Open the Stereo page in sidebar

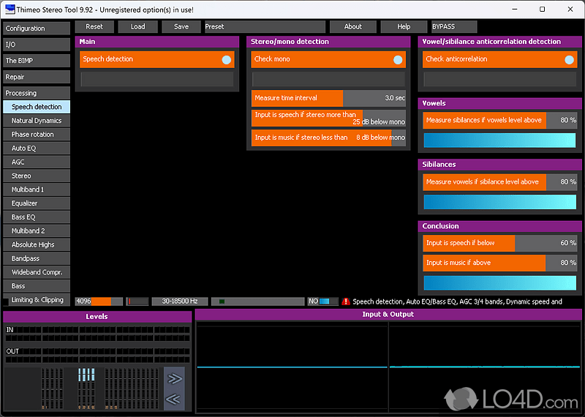pos(37,176)
